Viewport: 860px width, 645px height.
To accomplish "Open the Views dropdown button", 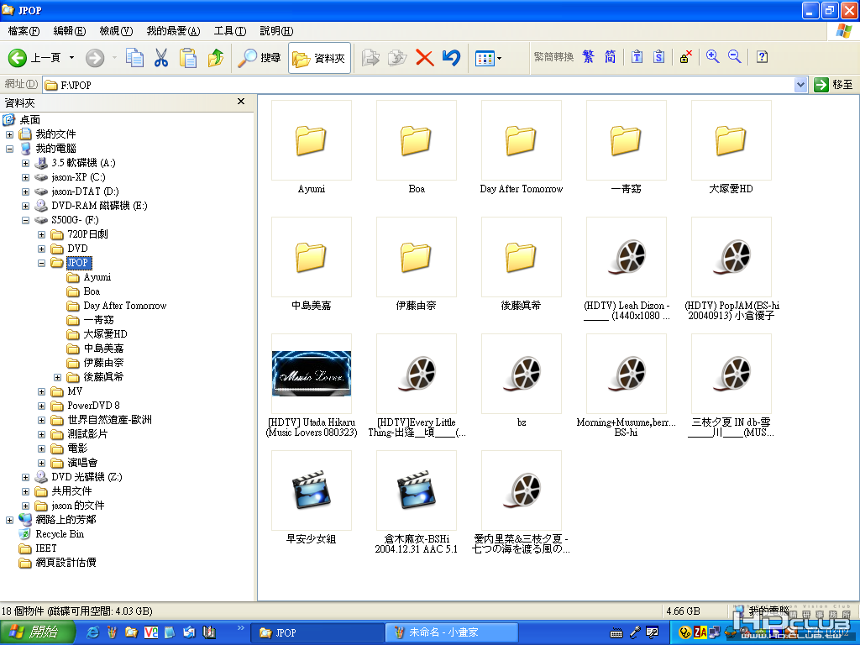I will tap(488, 58).
